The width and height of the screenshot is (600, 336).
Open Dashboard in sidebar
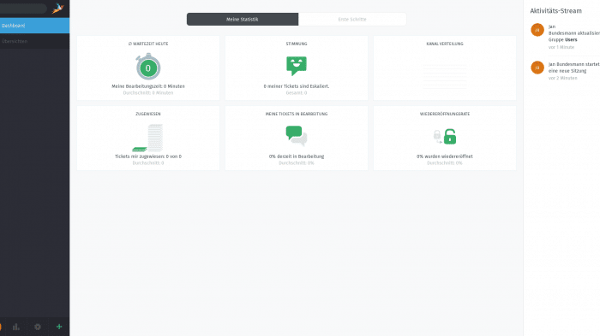point(35,26)
